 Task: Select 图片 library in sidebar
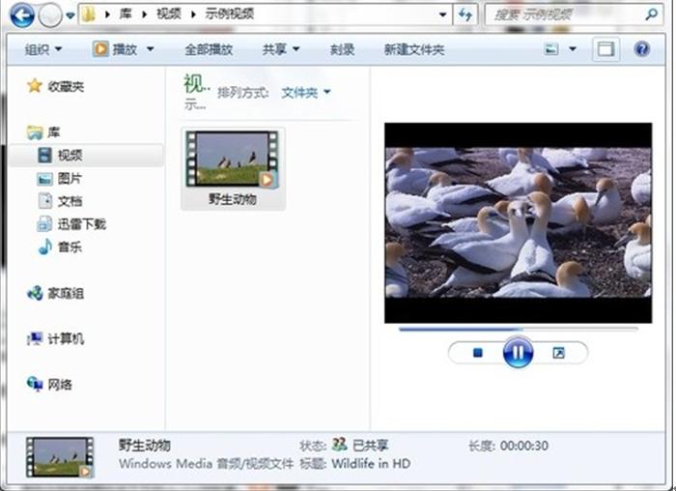tap(69, 179)
